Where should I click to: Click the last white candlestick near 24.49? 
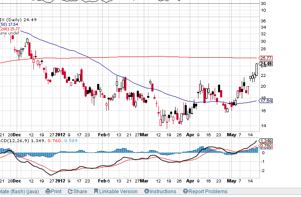pos(257,70)
